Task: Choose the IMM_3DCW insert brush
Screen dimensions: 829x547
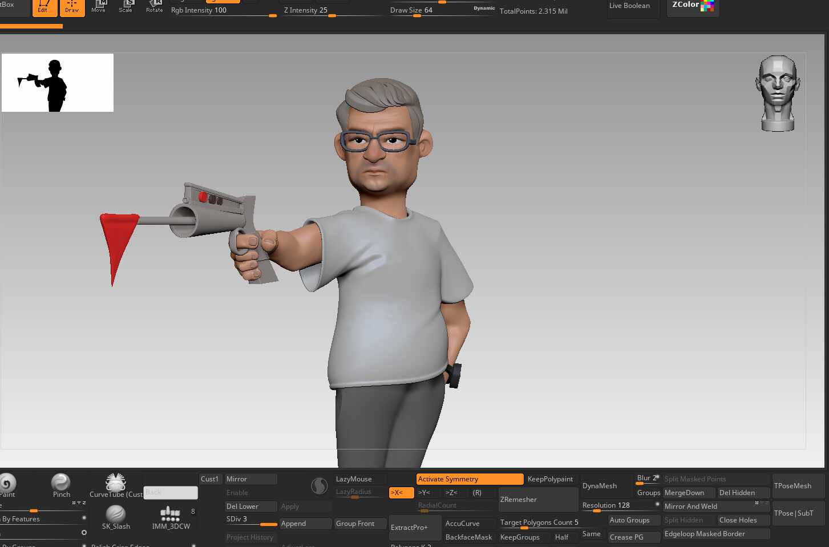Action: [x=170, y=515]
